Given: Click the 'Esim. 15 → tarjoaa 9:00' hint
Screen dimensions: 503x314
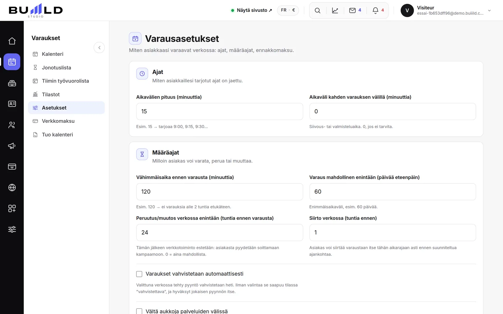Looking at the screenshot, I should (x=172, y=127).
